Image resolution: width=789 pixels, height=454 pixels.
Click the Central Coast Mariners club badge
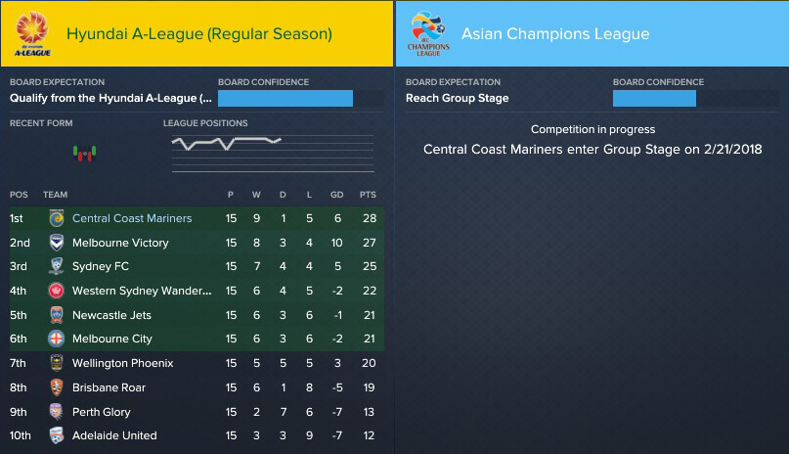57,218
